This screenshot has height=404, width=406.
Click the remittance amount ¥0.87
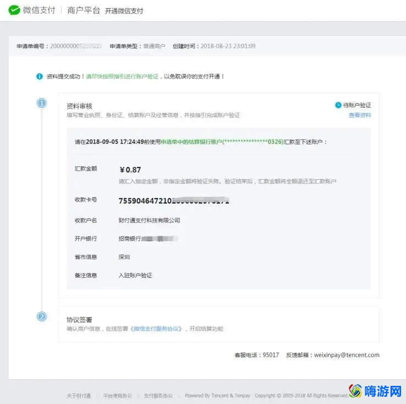tap(130, 170)
